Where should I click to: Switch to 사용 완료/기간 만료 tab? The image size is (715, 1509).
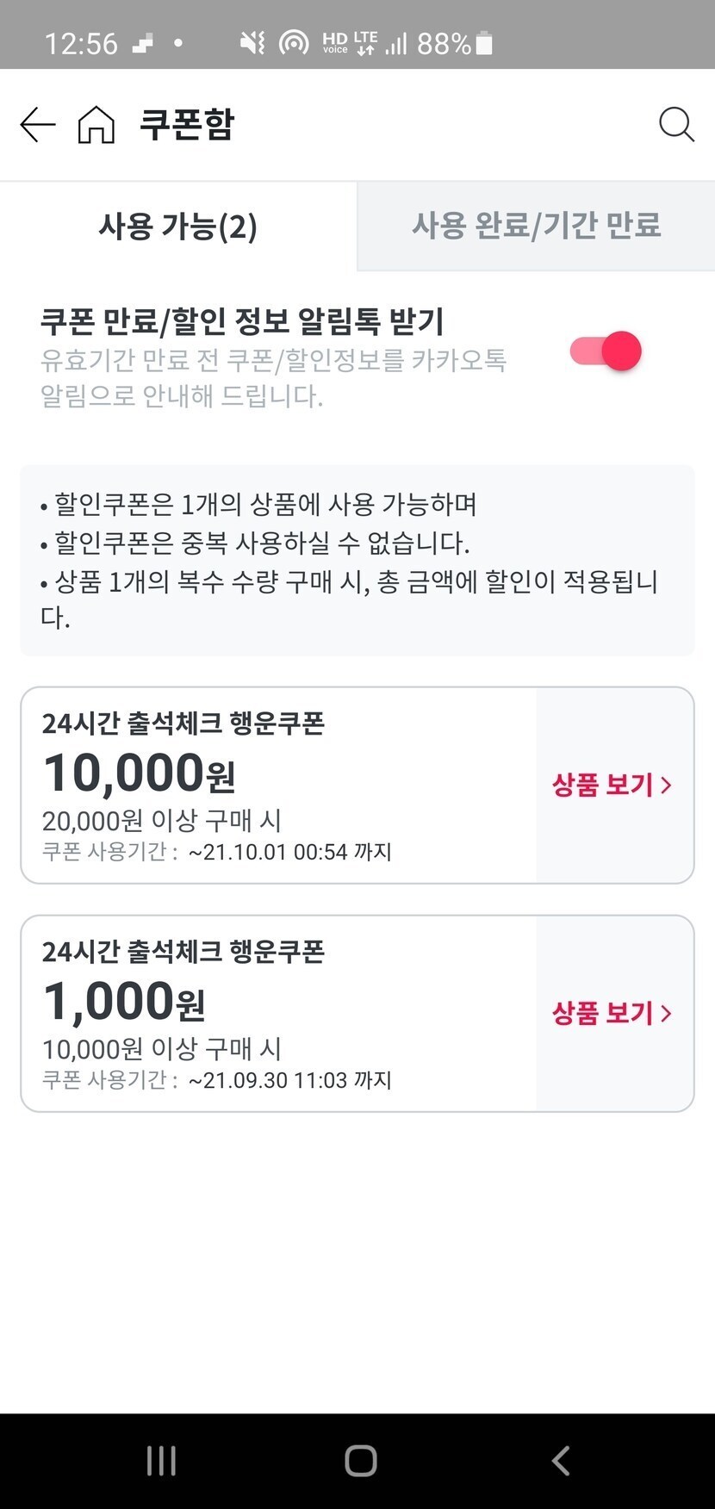[536, 226]
